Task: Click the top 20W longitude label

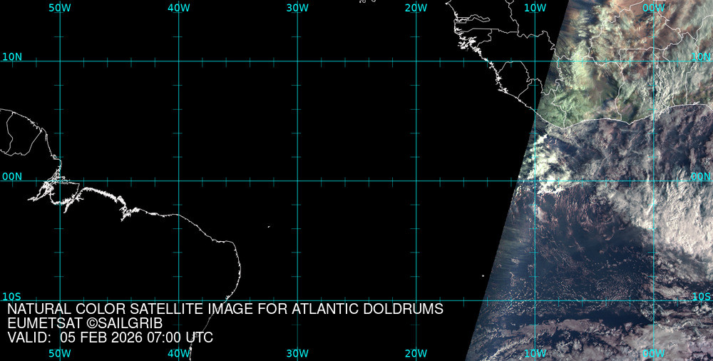Action: coord(416,8)
